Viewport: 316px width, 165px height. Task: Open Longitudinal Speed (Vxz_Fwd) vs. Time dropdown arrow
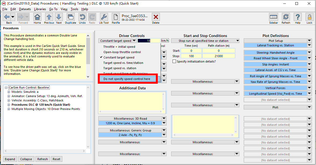(309, 94)
